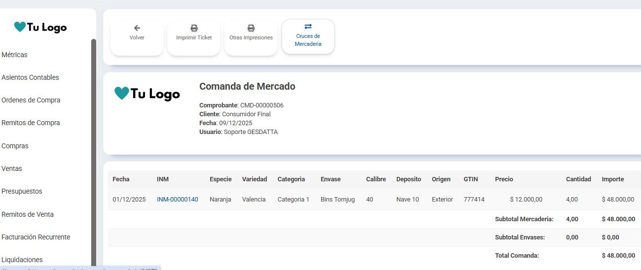Open the INM-00000140 link
This screenshot has width=641, height=270.
coord(178,200)
